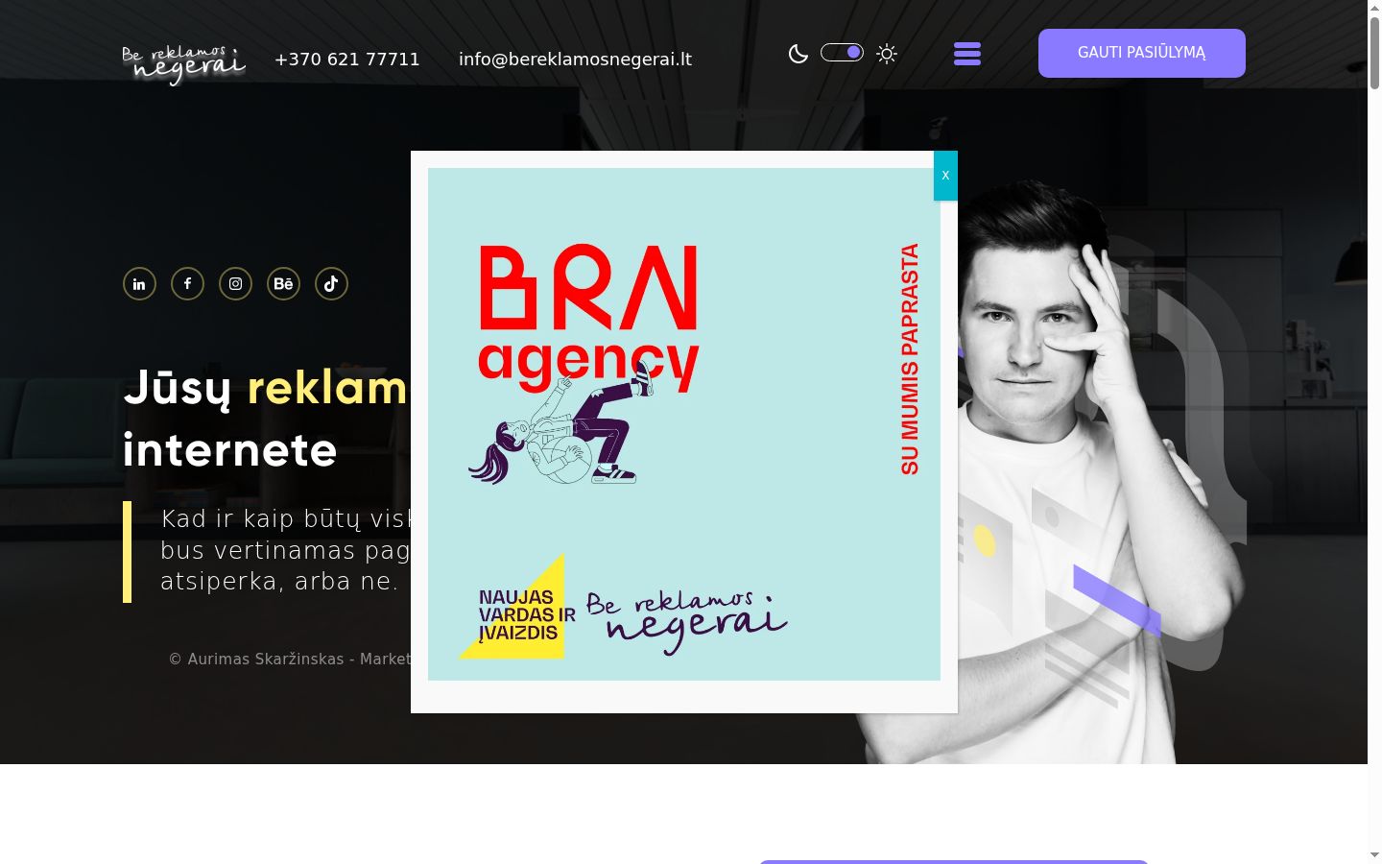The width and height of the screenshot is (1382, 864).
Task: Click the page vertical scrollbar thumb
Action: [x=1374, y=54]
